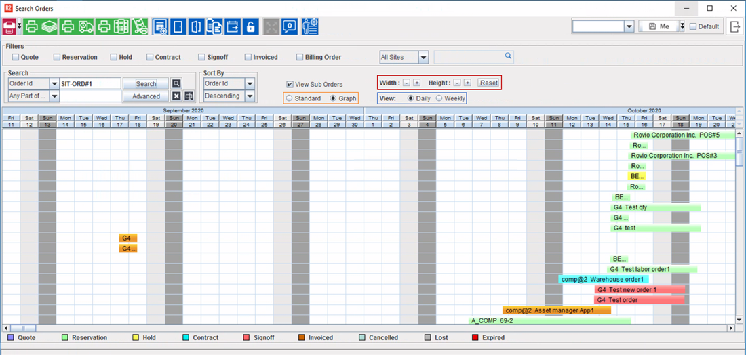746x355 pixels.
Task: Click the Advanced search button
Action: 146,96
